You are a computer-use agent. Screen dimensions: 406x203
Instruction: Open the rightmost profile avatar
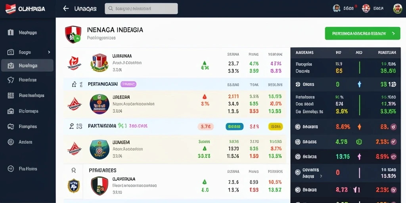pyautogui.click(x=397, y=8)
